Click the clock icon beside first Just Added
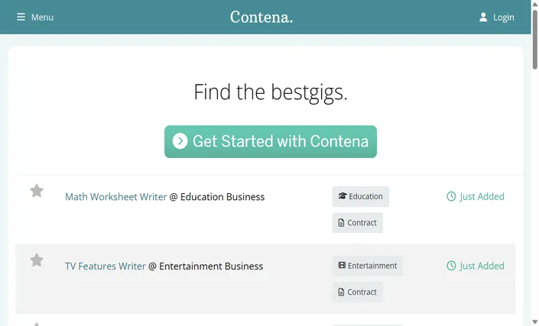This screenshot has height=326, width=539. 451,196
